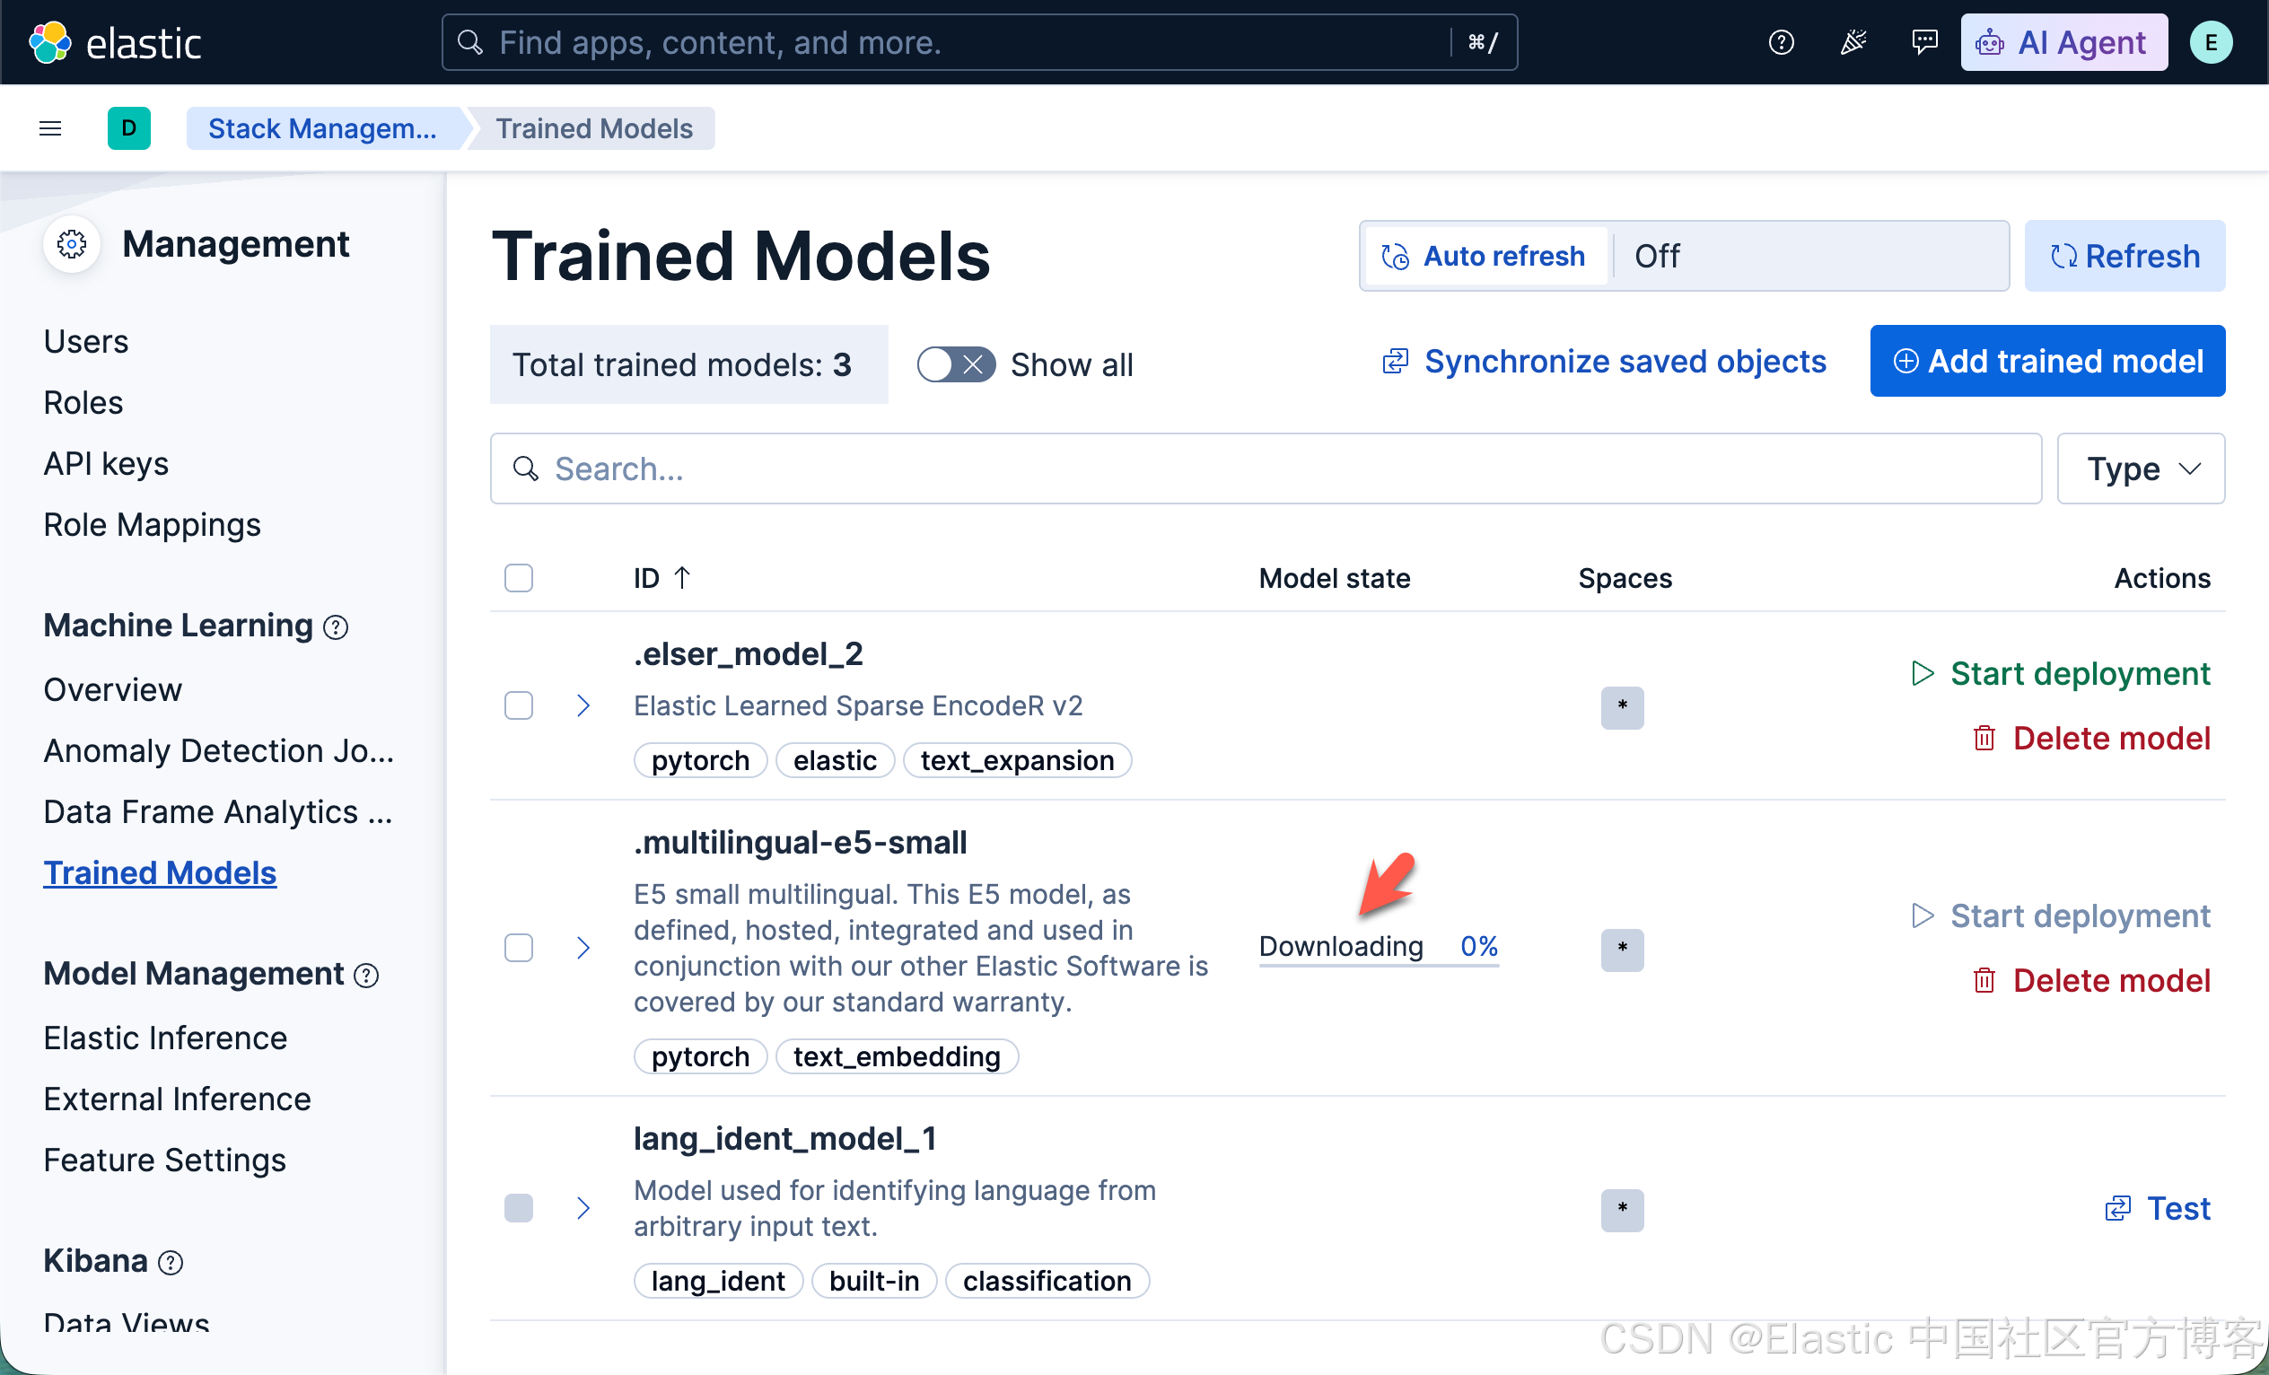Click the lang_ident tag
The height and width of the screenshot is (1375, 2269).
click(717, 1281)
